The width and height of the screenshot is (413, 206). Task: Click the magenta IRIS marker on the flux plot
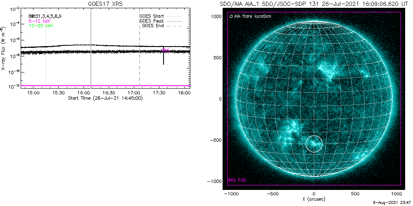(166, 50)
